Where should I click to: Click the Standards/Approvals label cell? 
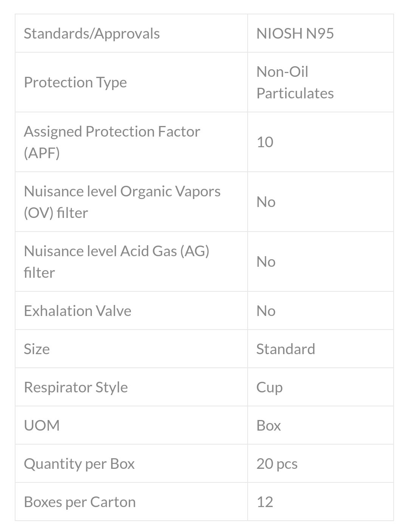(92, 33)
